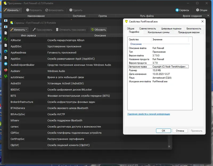Sort by Время создания column header
Image resolution: width=213 pixels, height=166 pixels.
tap(192, 16)
